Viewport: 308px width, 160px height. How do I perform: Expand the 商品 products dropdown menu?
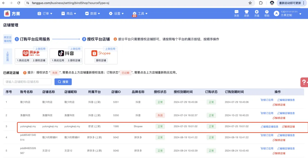pyautogui.click(x=68, y=13)
